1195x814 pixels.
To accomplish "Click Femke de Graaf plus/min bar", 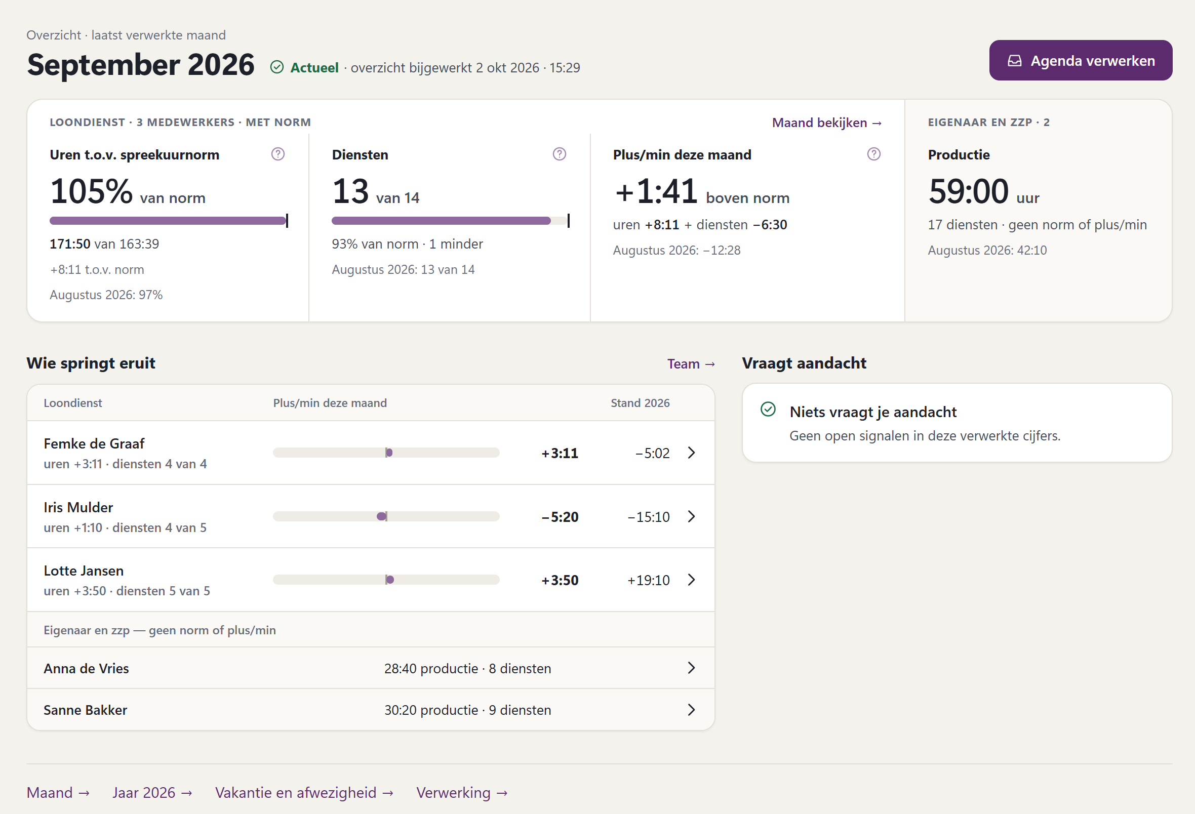I will (x=386, y=453).
